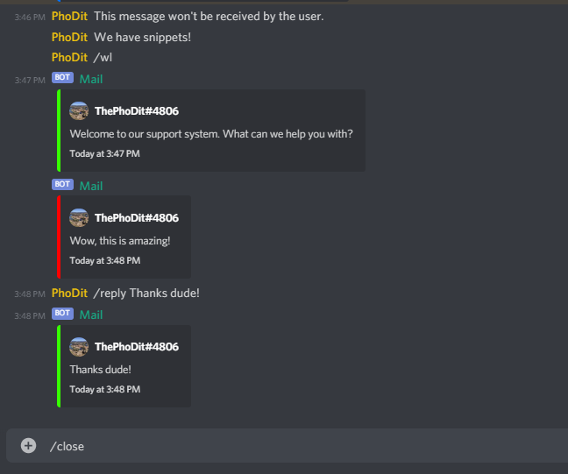The height and width of the screenshot is (474, 568).
Task: Click the Mail bot name above the red embed
Action: [91, 186]
